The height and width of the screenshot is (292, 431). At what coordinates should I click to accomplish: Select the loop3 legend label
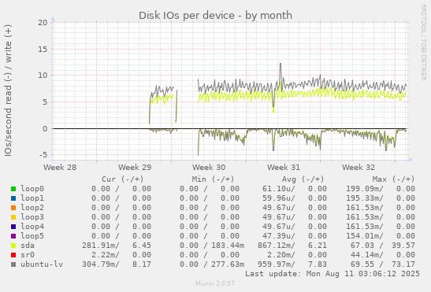point(32,216)
